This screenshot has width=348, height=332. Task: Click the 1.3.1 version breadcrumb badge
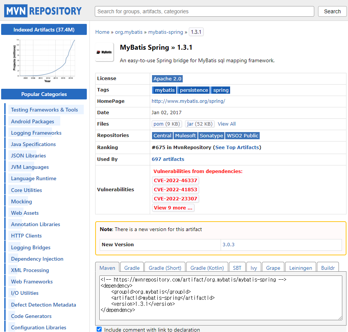[196, 32]
